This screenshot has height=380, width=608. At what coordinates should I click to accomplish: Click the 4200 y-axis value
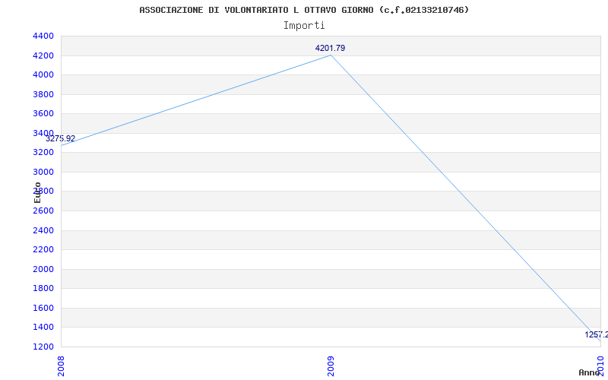(x=43, y=55)
